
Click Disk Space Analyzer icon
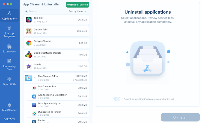[34, 105]
